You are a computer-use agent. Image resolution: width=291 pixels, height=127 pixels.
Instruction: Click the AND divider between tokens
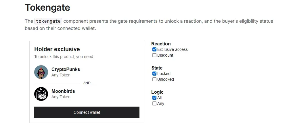click(87, 83)
